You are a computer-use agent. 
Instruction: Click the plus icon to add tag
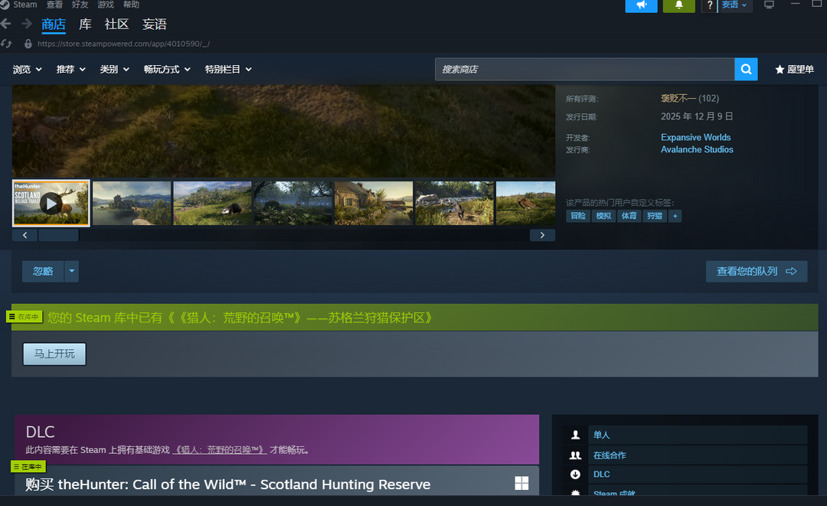[x=675, y=217]
